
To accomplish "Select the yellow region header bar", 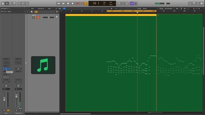I will coord(111,15).
